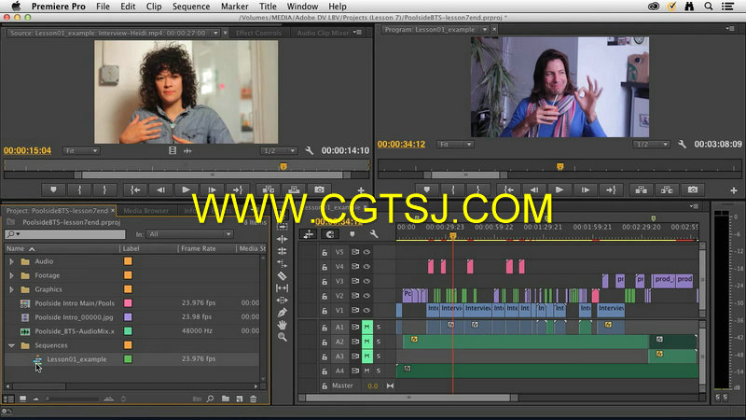
Task: Expand the Audio bin
Action: pyautogui.click(x=11, y=261)
